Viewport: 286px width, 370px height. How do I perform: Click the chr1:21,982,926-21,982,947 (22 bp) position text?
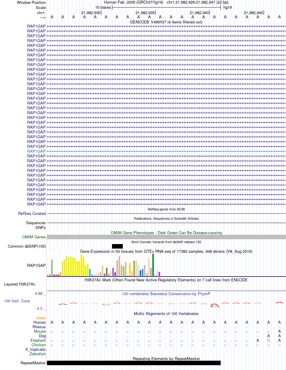tap(197, 2)
